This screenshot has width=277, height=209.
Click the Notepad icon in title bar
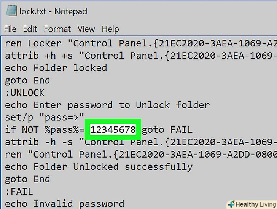(x=11, y=11)
